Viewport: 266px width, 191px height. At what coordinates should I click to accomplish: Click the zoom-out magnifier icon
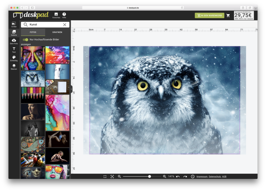(x=119, y=176)
